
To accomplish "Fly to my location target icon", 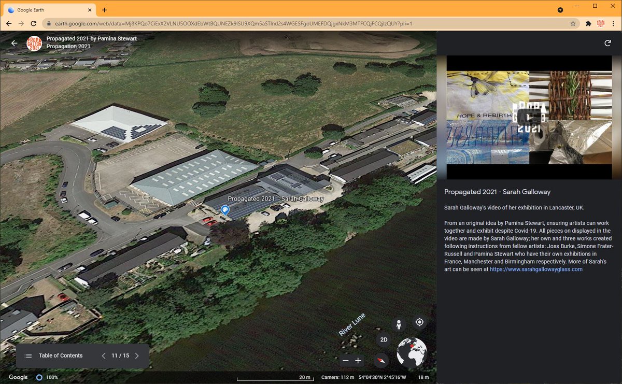I will pos(419,322).
